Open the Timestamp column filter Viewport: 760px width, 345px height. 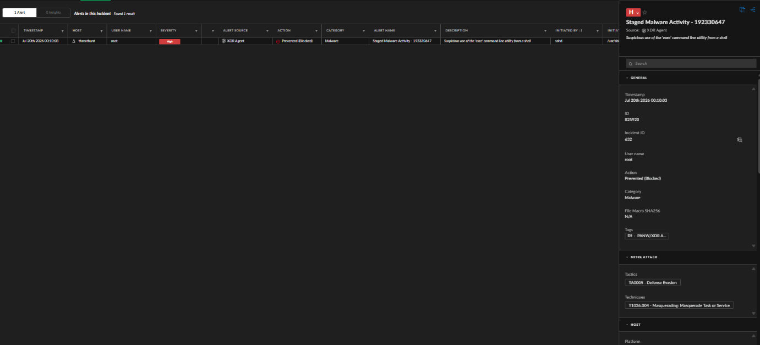pyautogui.click(x=62, y=31)
